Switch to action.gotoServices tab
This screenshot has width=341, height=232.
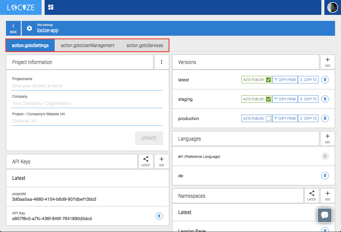pyautogui.click(x=145, y=46)
